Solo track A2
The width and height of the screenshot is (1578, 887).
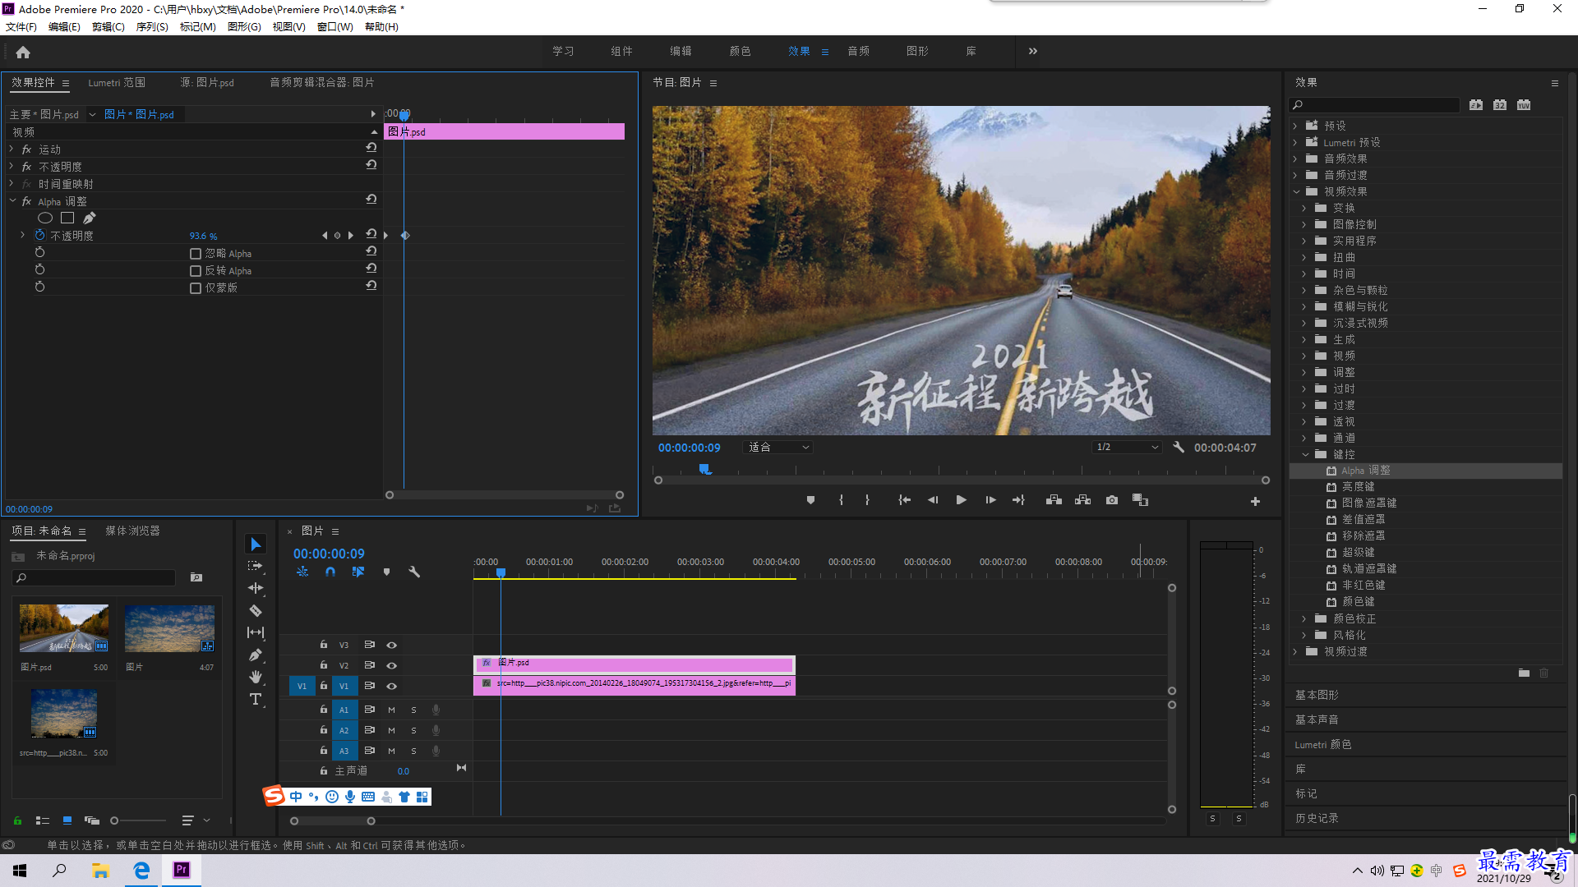point(413,730)
